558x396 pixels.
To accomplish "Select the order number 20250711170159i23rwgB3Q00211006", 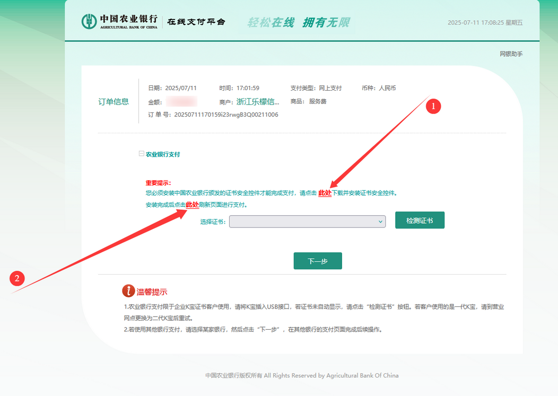I will click(x=226, y=115).
